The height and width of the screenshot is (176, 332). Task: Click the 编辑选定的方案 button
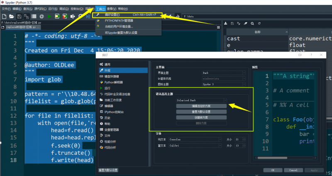(x=201, y=106)
